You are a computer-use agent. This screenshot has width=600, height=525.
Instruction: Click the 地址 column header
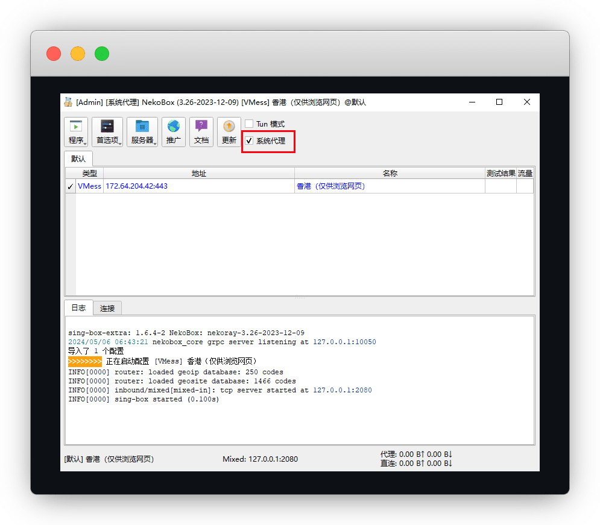(x=198, y=174)
